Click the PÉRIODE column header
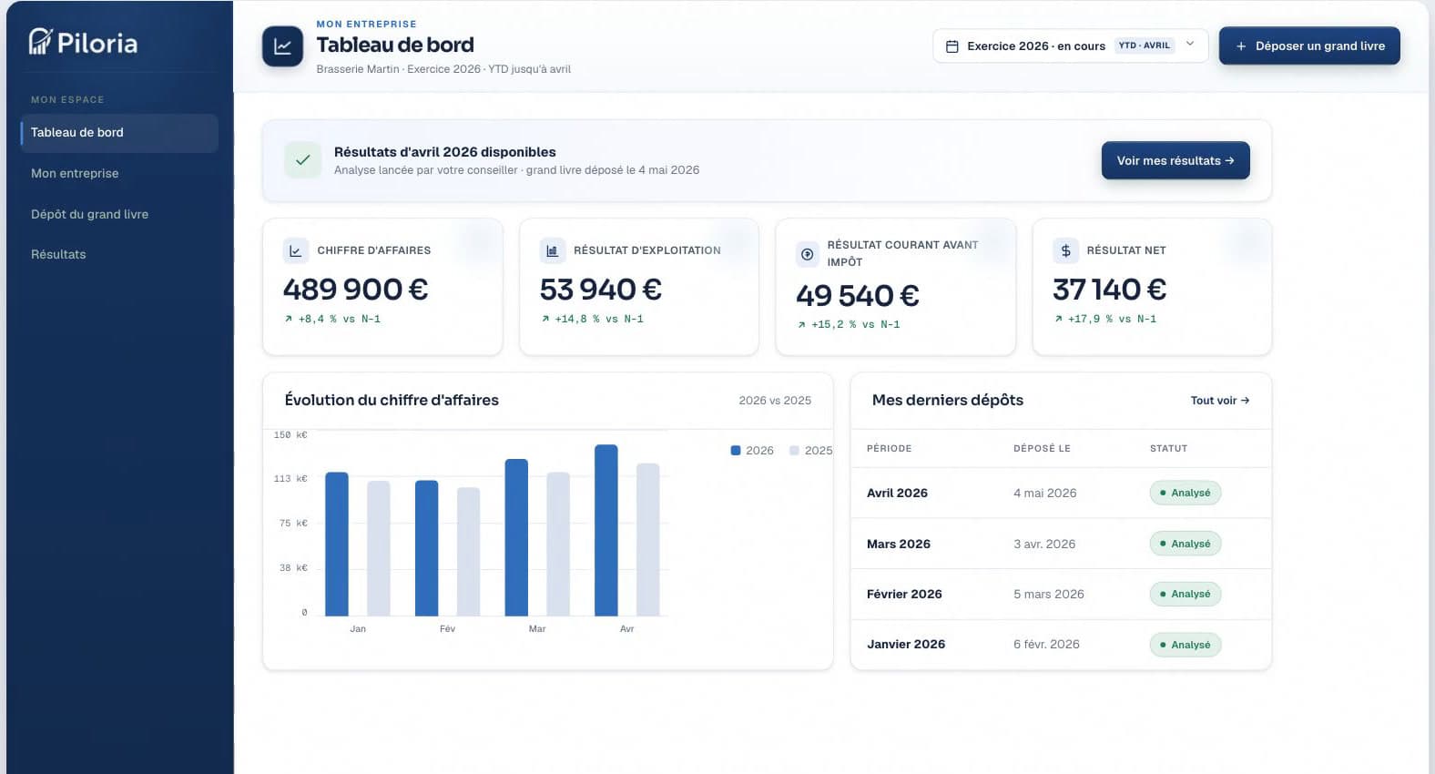This screenshot has width=1435, height=774. click(890, 448)
